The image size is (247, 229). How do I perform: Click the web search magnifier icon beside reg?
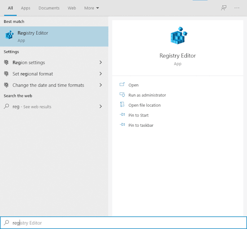6,106
